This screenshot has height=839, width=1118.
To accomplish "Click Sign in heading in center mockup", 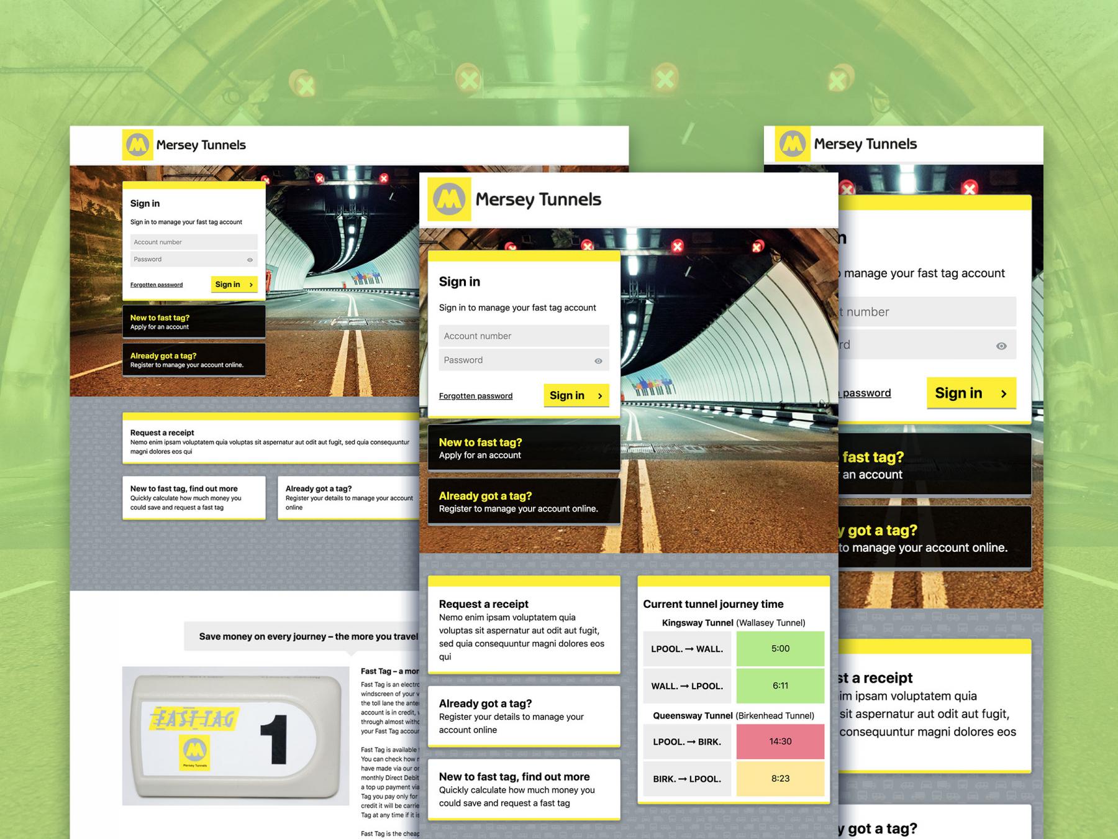I will click(x=460, y=282).
